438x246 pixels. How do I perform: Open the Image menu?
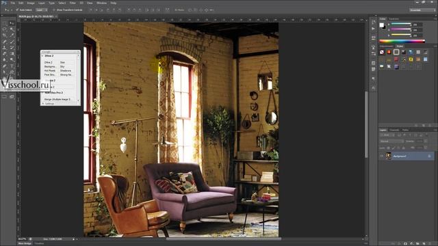point(31,3)
